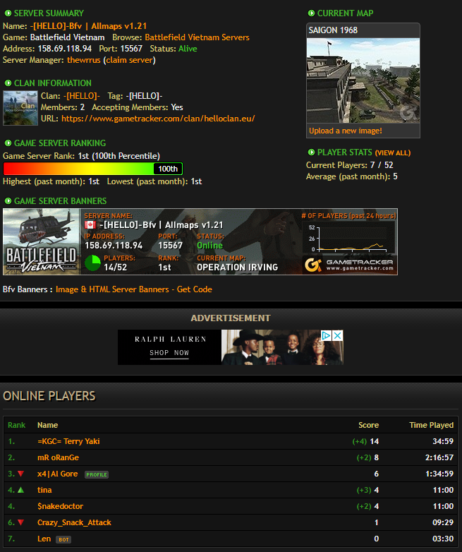Click red down arrow beside Crazy_Snack_Attack
462x552 pixels.
click(20, 522)
